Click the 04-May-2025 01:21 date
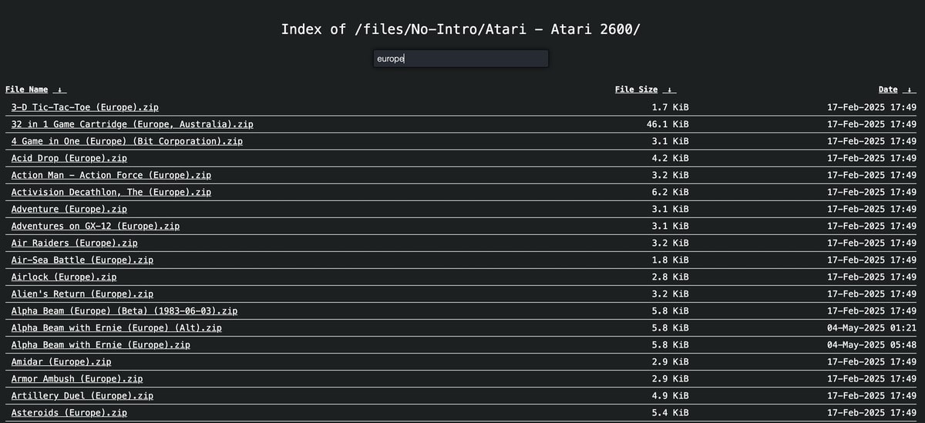The image size is (925, 423). tap(872, 328)
